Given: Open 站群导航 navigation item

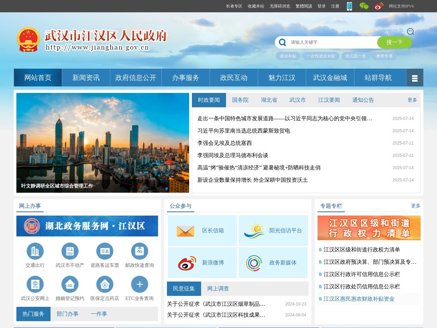Looking at the screenshot, I should pyautogui.click(x=378, y=78).
